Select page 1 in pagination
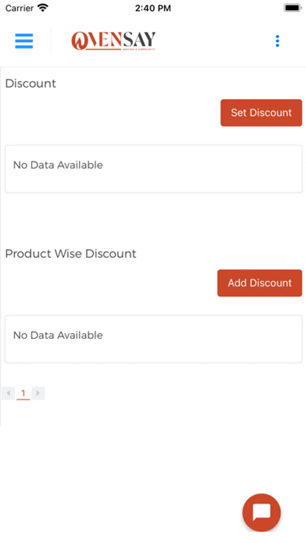The image size is (306, 543). [23, 393]
